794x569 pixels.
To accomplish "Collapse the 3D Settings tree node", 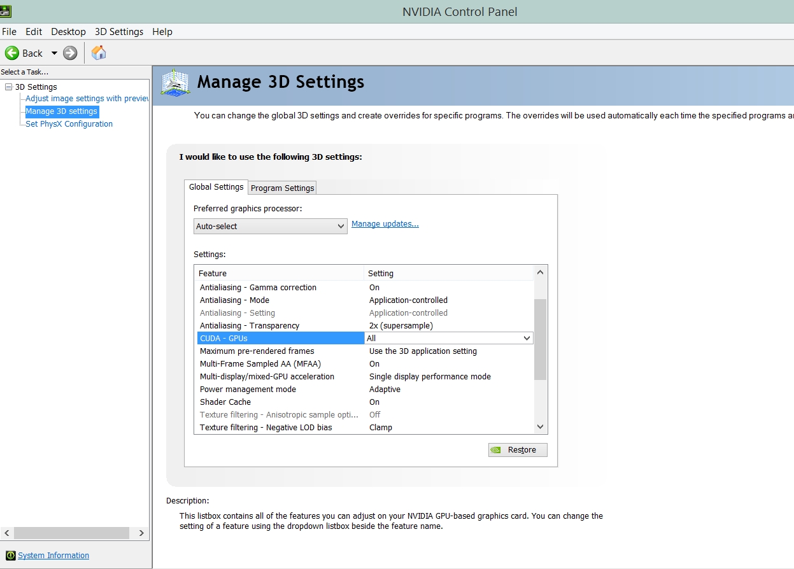I will [x=8, y=87].
